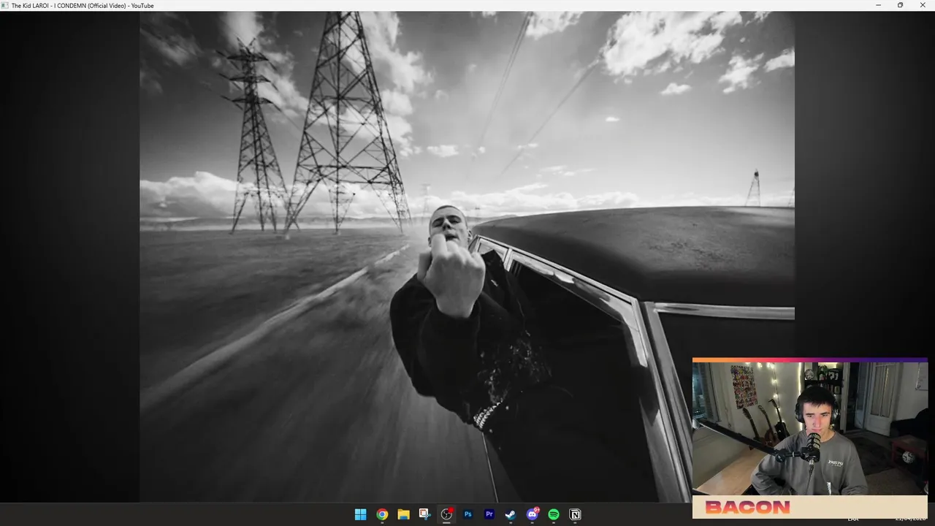Open Adobe Photoshop from the taskbar
Viewport: 935px width, 526px height.
pos(468,514)
